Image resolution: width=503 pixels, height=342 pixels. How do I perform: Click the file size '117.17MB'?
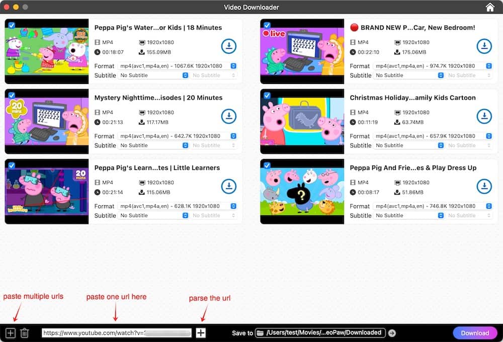tap(157, 122)
